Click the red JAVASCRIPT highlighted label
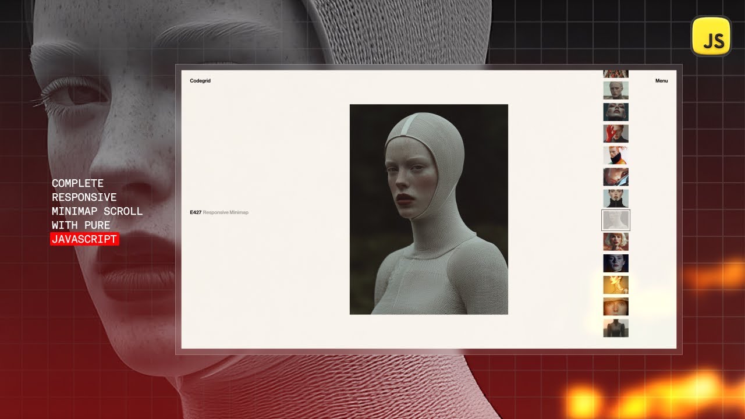This screenshot has width=745, height=419. pos(84,239)
